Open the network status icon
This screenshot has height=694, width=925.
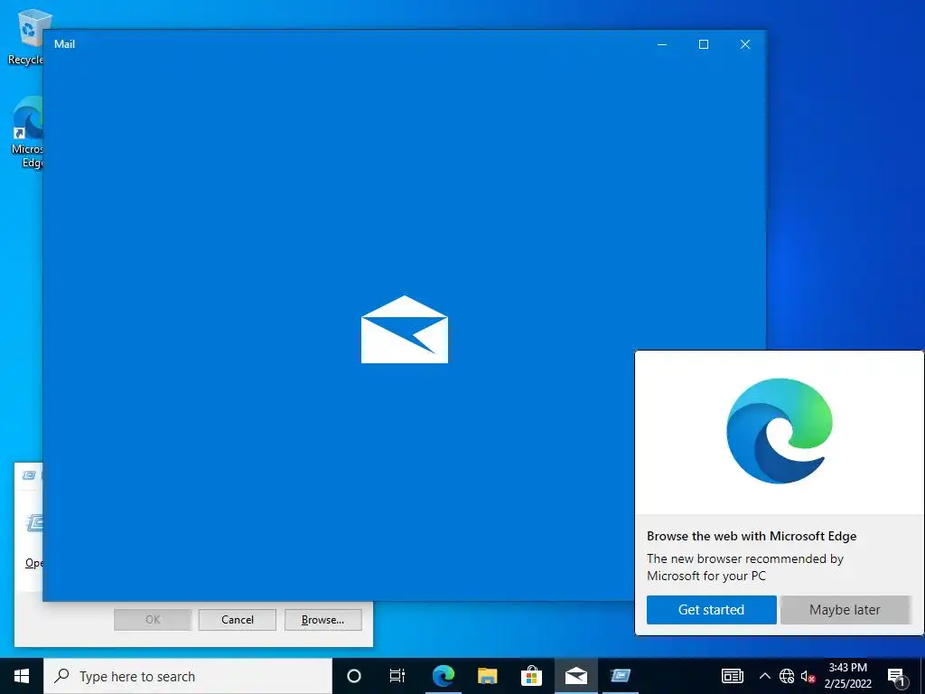tap(787, 676)
